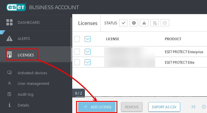Check the ESET PROTECT Enterprise row checkbox

77,52
